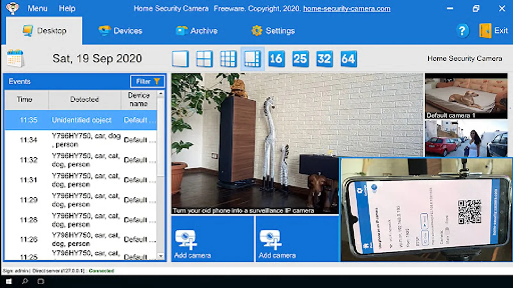Open the Menu in title bar
The height and width of the screenshot is (288, 513).
point(38,8)
